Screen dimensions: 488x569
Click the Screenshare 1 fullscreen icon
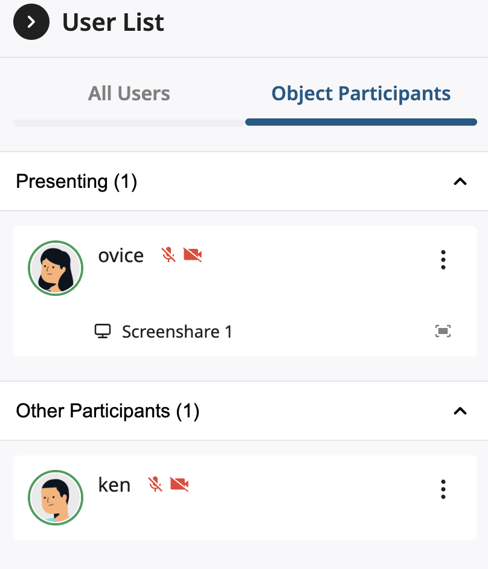click(x=443, y=331)
